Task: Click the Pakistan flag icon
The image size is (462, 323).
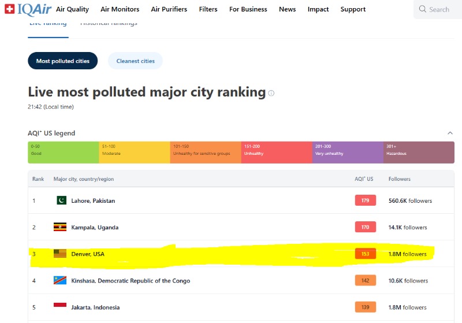Action: pos(61,201)
